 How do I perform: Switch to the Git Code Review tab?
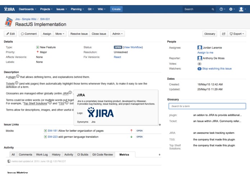click(103, 155)
